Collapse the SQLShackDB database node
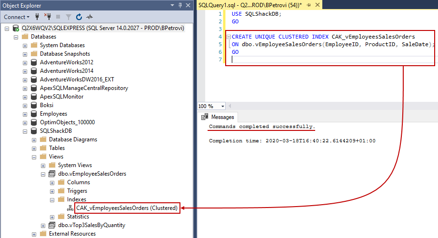438x238 pixels. [25, 131]
